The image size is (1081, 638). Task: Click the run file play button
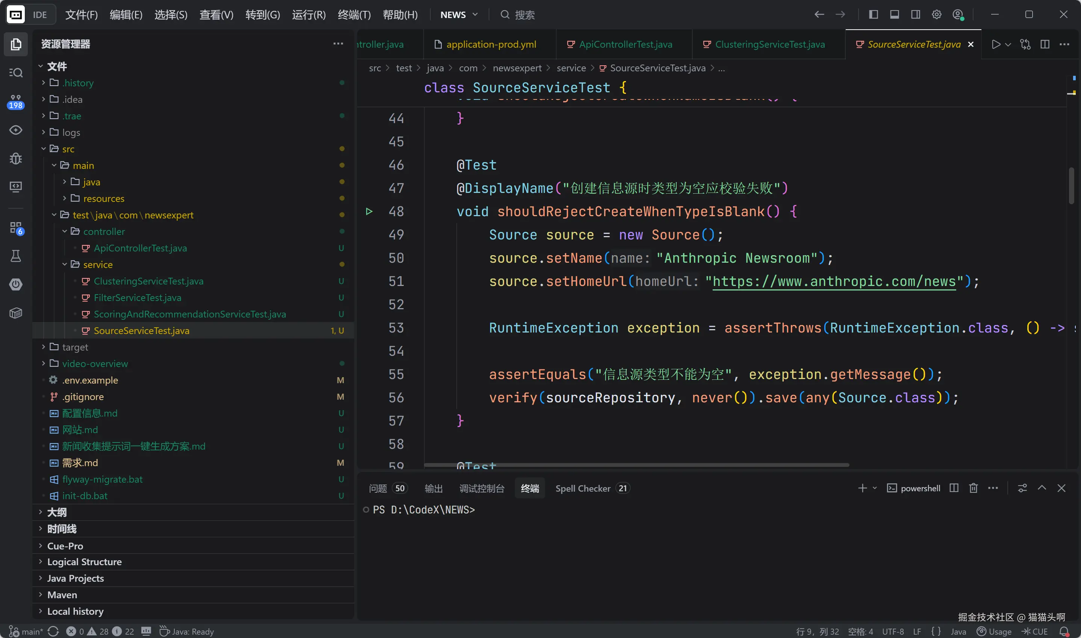coord(996,44)
